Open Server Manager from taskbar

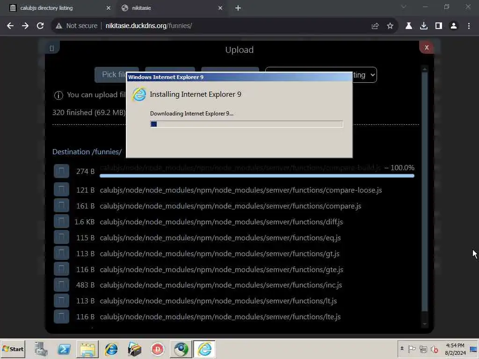[41, 349]
